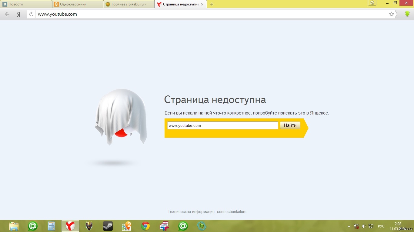
Task: Open a new tab with the plus button
Action: point(212,4)
